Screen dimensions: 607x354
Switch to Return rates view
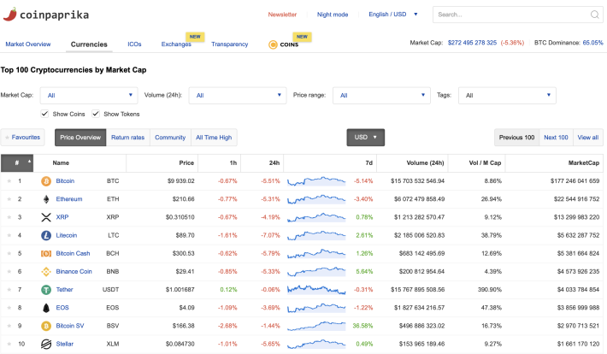(127, 138)
